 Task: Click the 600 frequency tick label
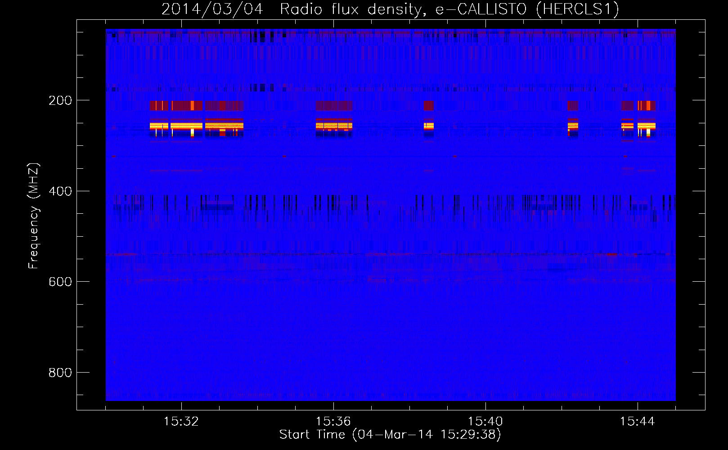click(60, 282)
